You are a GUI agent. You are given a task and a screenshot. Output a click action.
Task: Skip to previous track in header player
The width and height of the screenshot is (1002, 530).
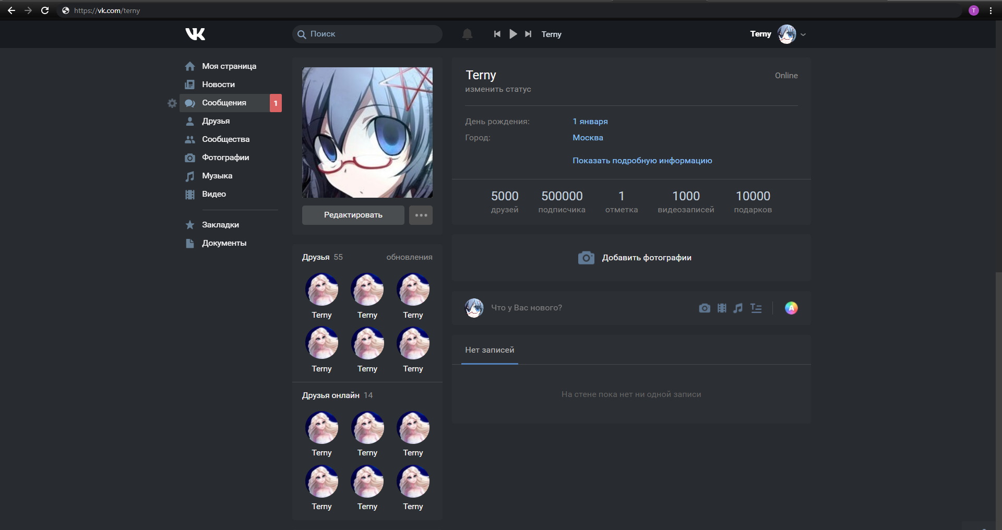pos(497,34)
